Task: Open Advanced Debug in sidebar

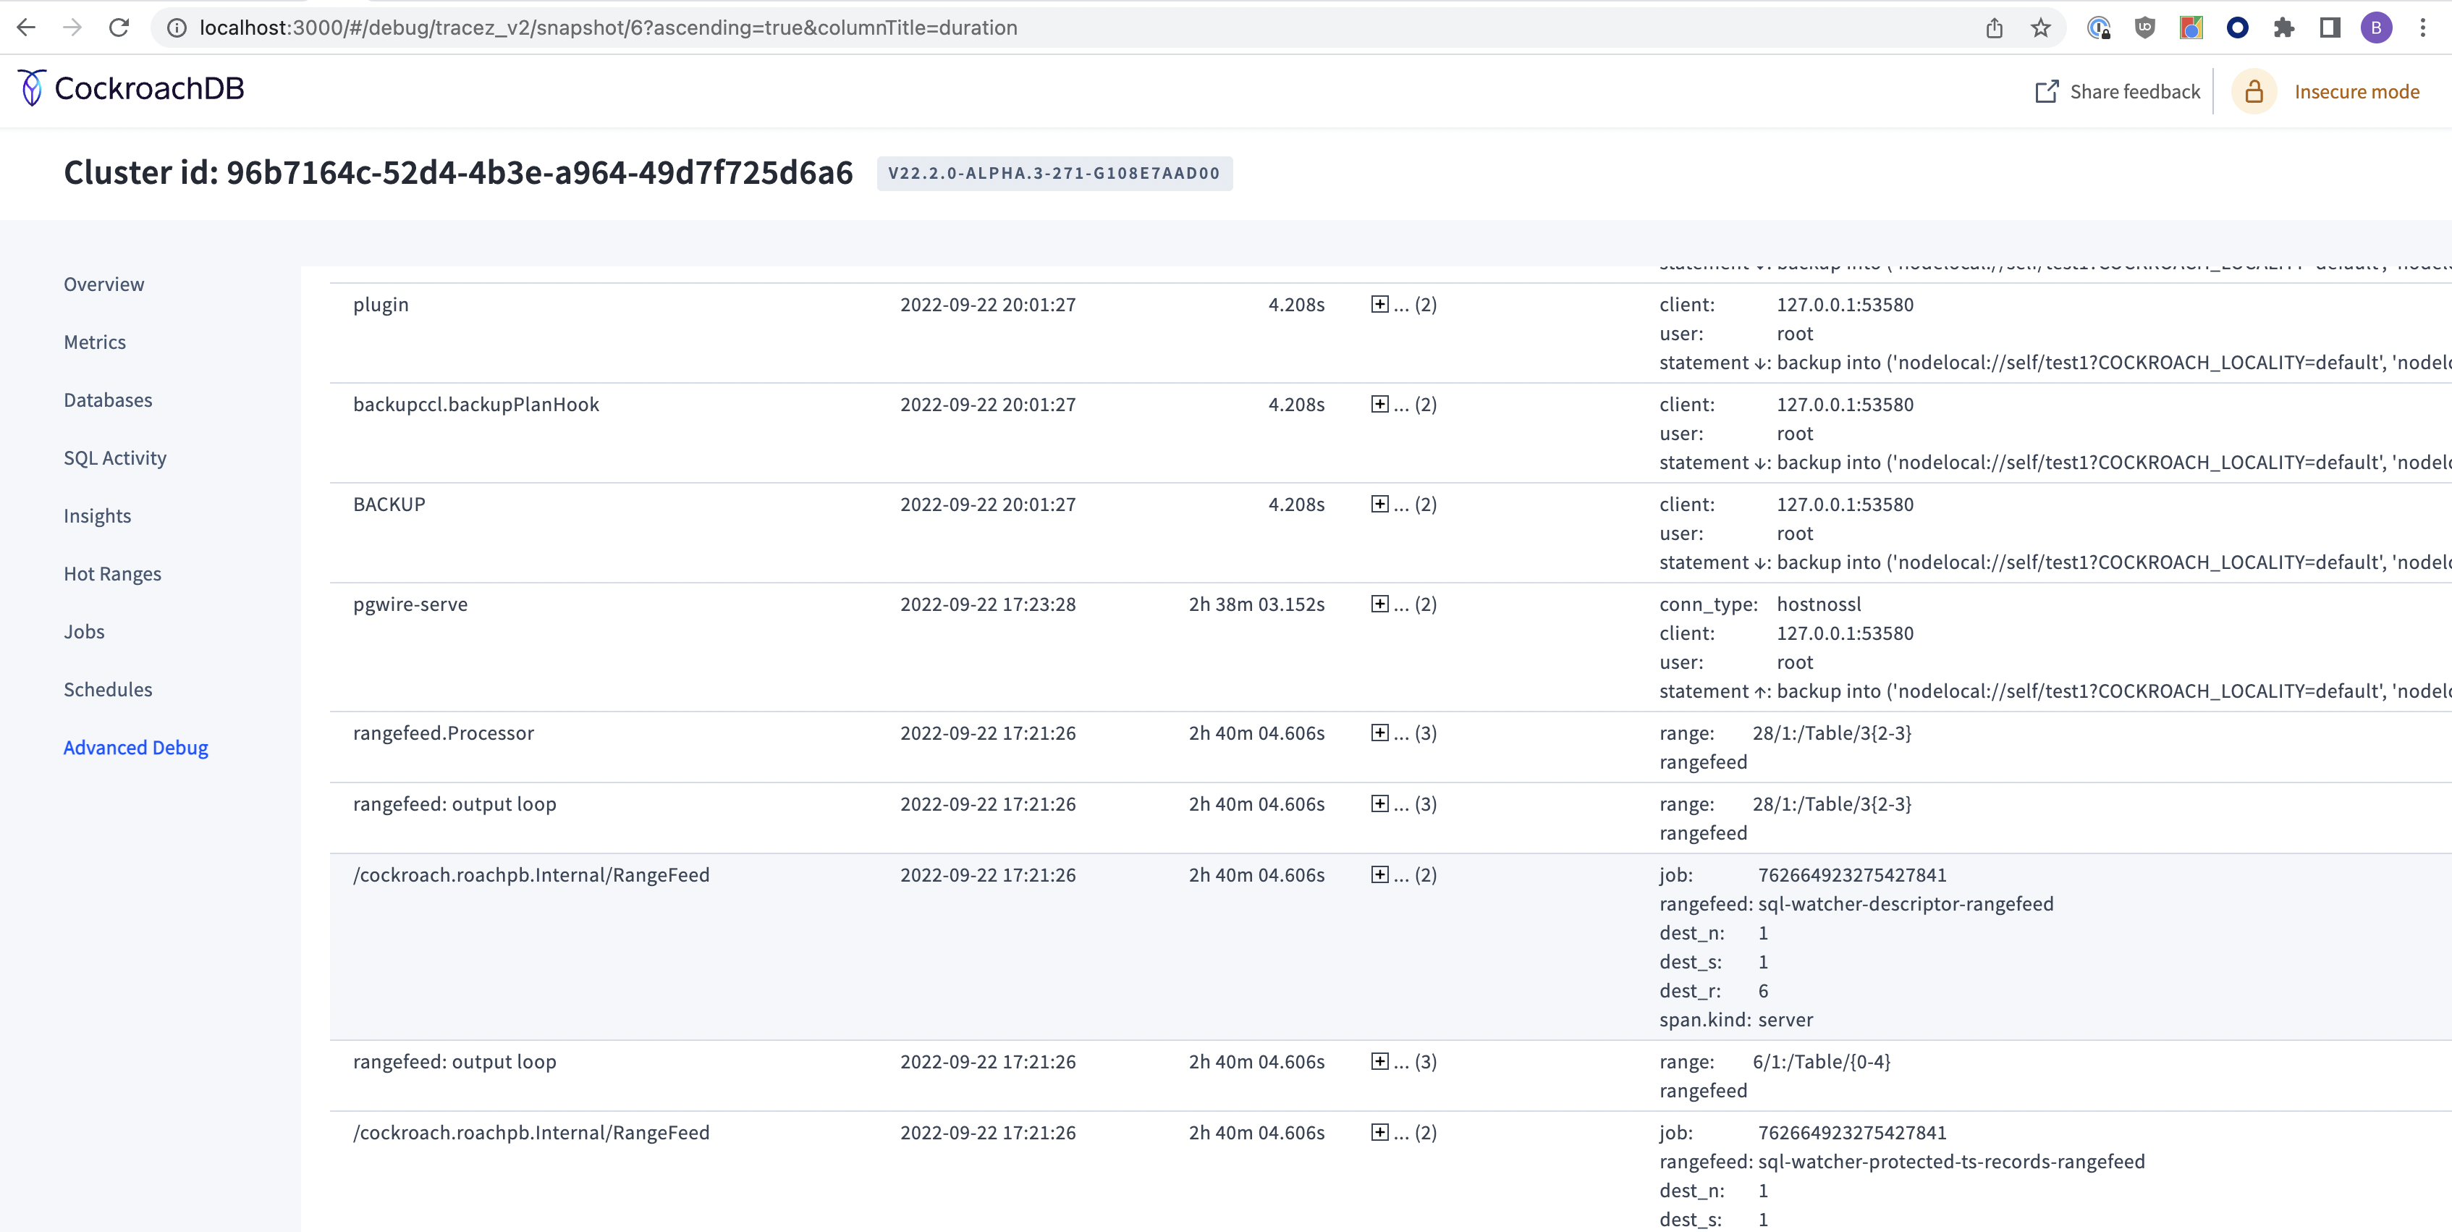Action: [135, 748]
